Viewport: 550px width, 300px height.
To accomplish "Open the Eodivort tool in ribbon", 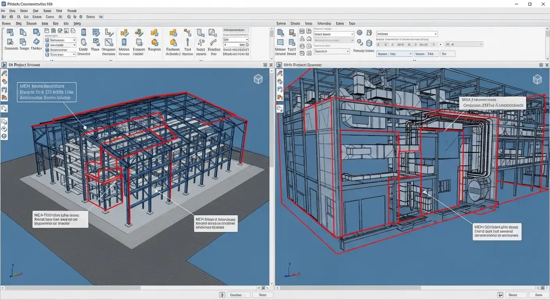I will (173, 42).
